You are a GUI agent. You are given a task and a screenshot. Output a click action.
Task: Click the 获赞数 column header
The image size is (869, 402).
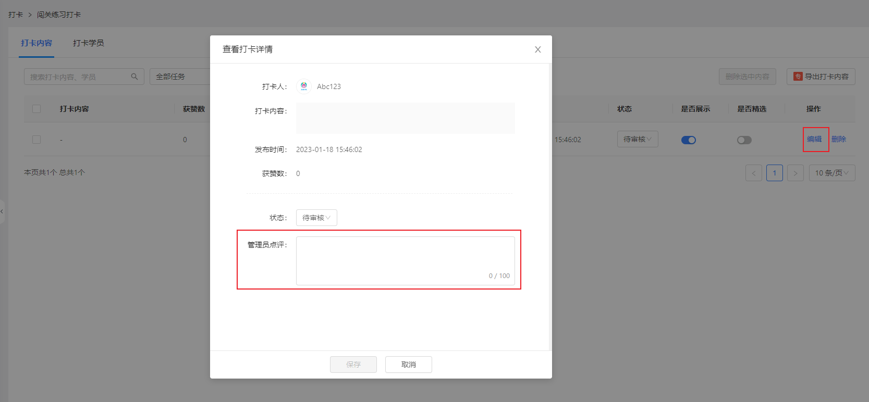pos(194,109)
